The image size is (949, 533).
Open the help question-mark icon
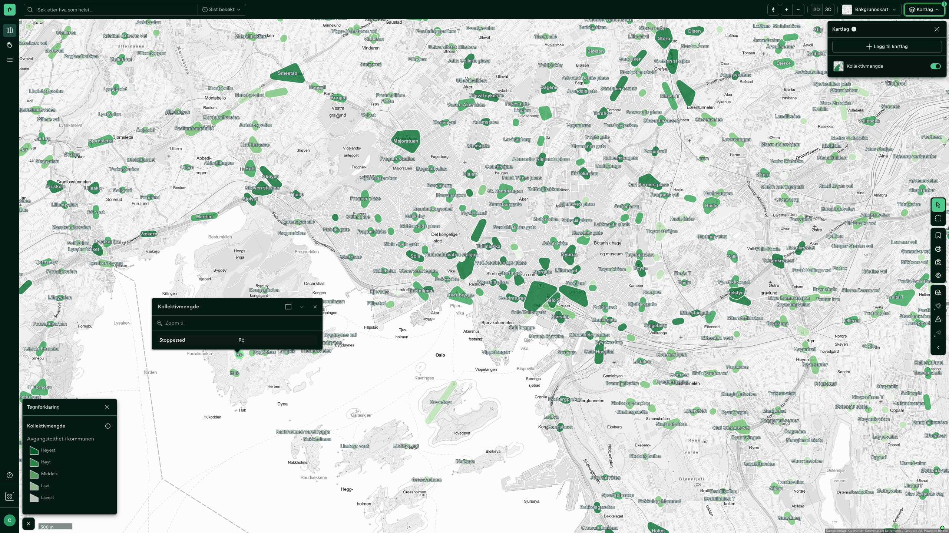coord(10,475)
